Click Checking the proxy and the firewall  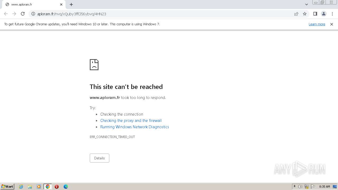coord(131,121)
